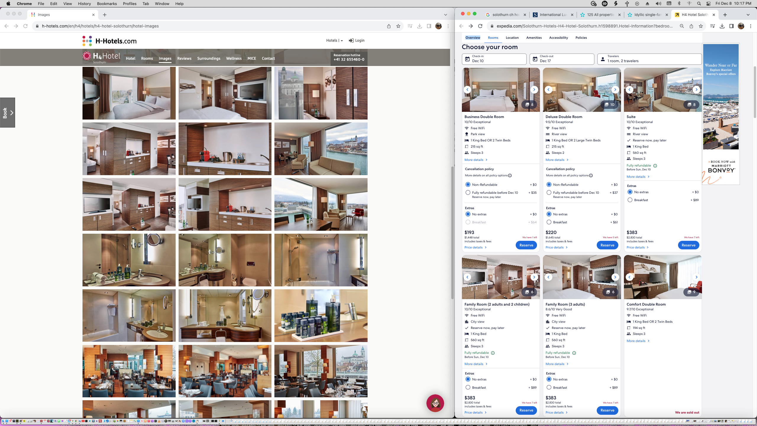This screenshot has height=426, width=757.
Task: Select Breakfast +$89 extra for Suite
Action: click(x=630, y=200)
